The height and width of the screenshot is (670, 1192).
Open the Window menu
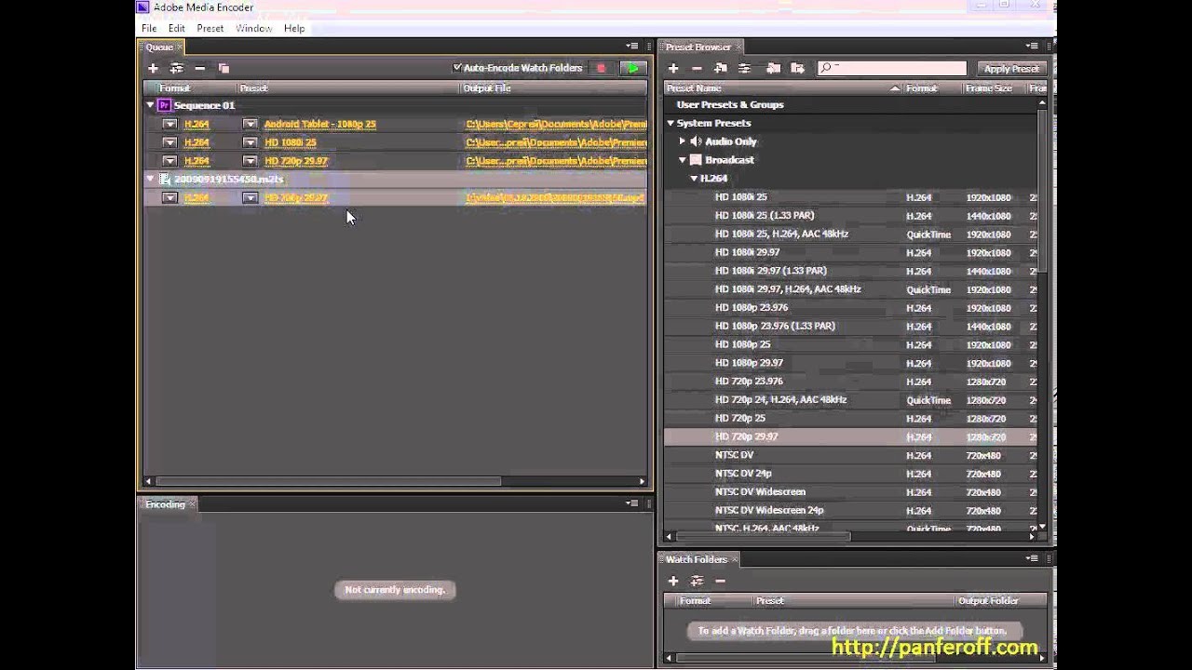(253, 29)
